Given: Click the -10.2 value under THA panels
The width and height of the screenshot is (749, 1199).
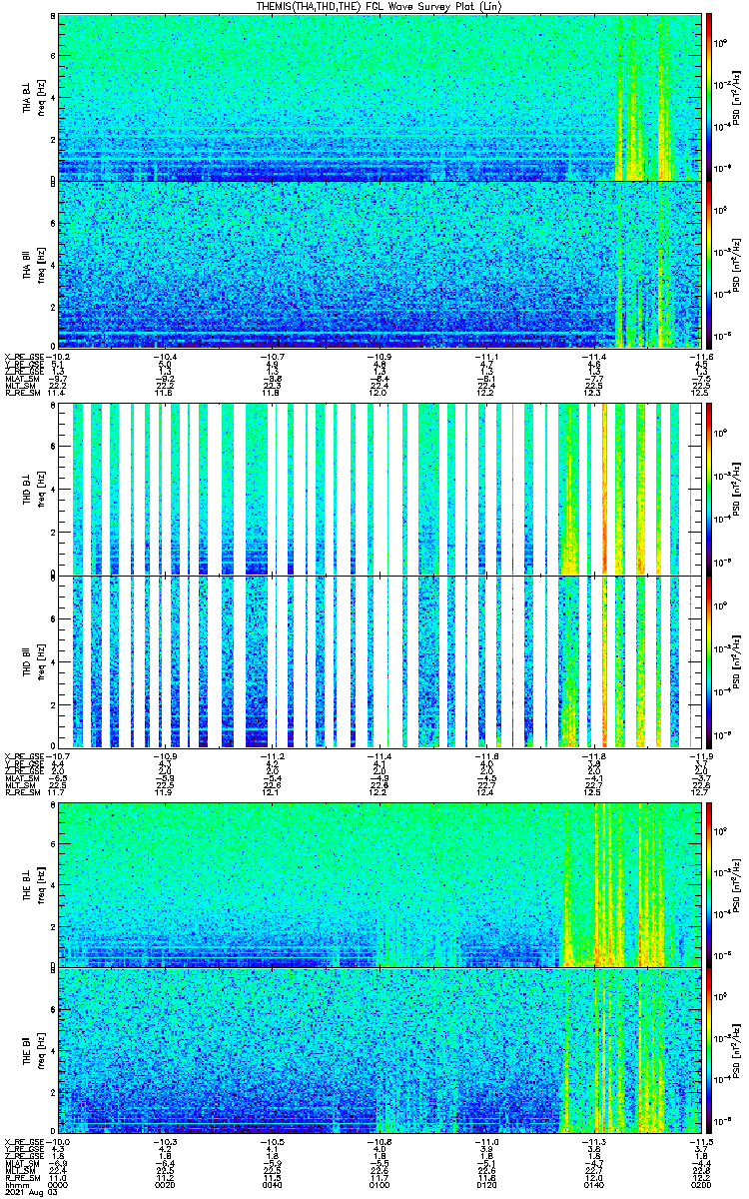Looking at the screenshot, I should pos(59,356).
